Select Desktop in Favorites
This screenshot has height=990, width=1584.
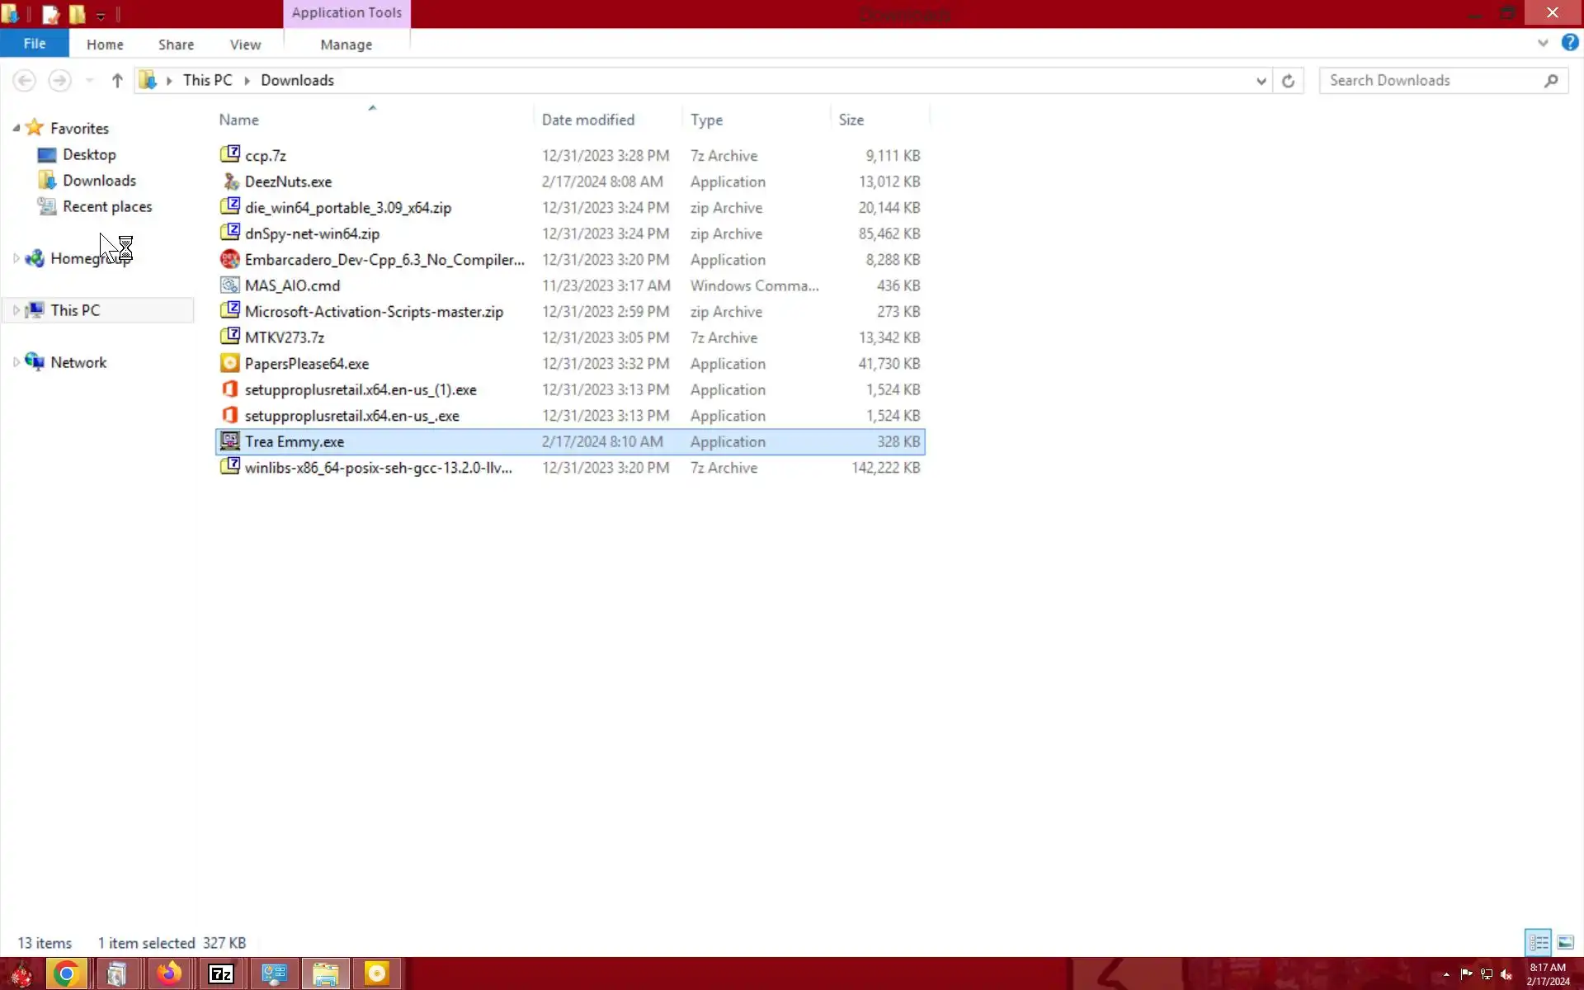point(89,154)
